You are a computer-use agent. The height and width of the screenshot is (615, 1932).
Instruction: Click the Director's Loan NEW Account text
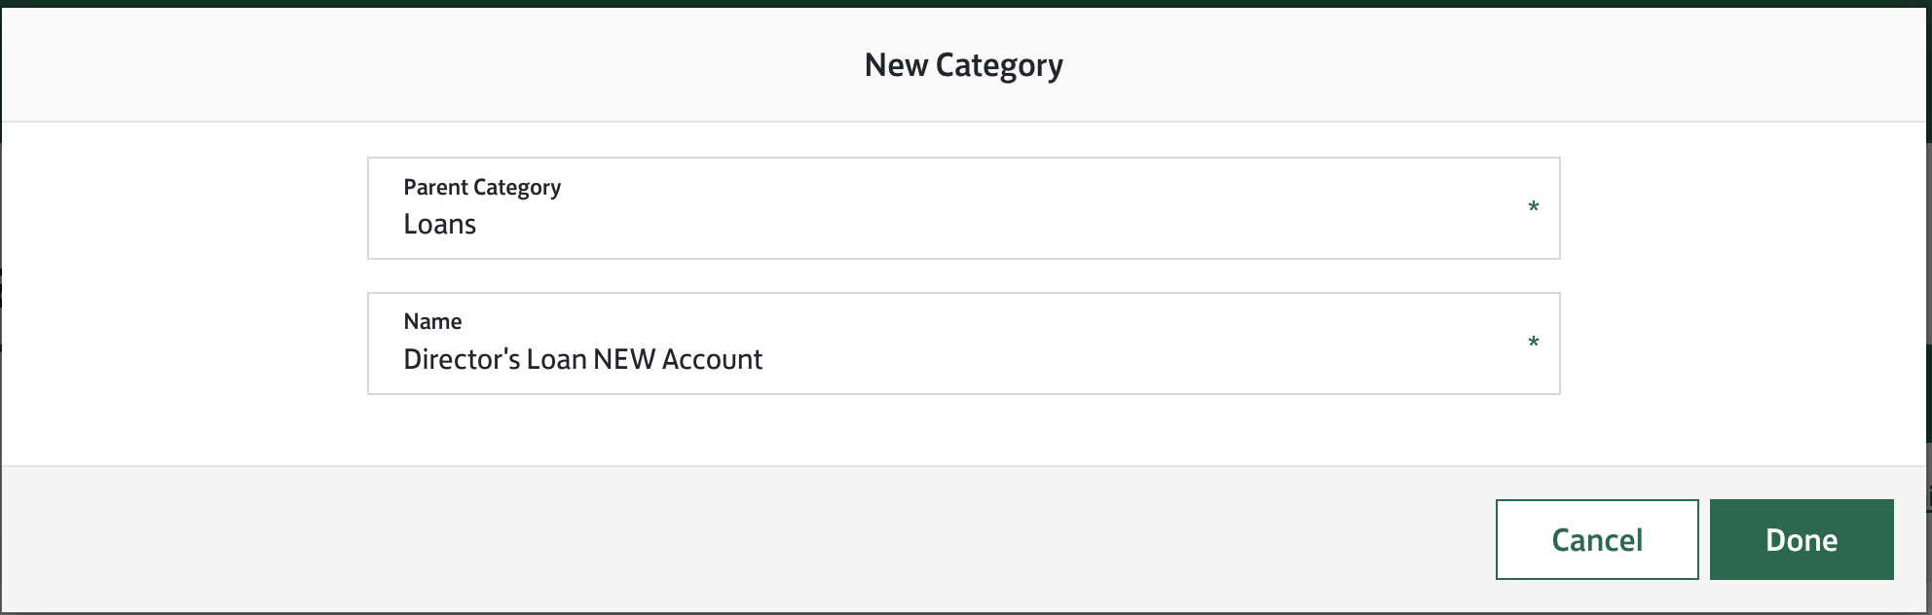pos(582,360)
